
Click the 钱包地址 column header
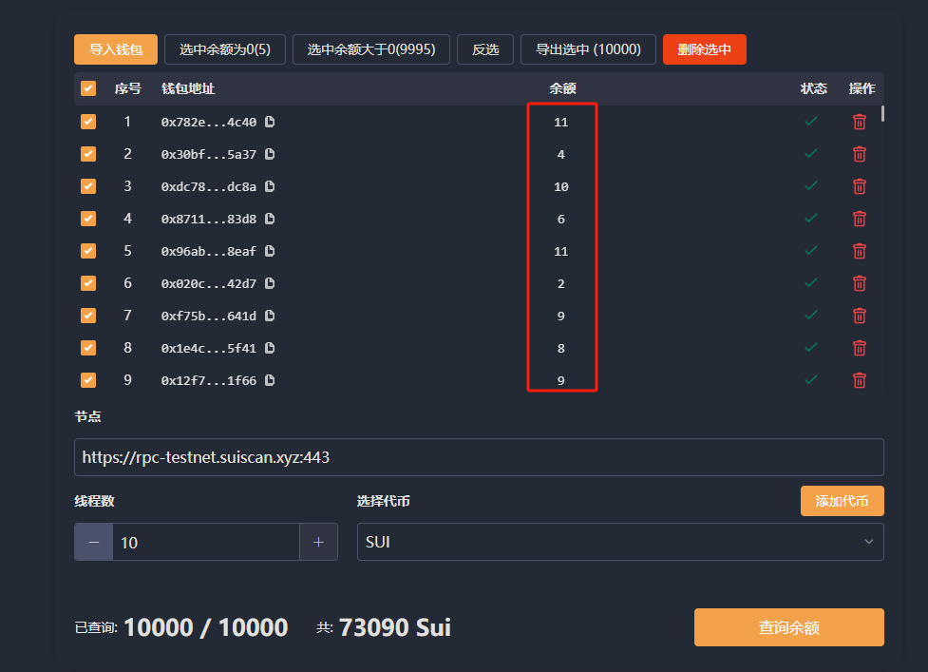coord(188,88)
